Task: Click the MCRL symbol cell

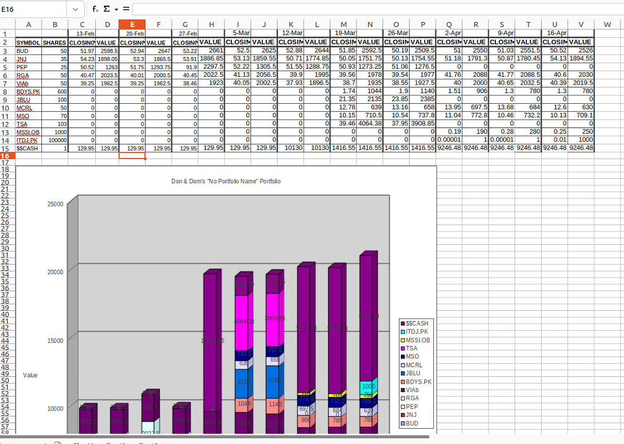Action: click(x=28, y=108)
